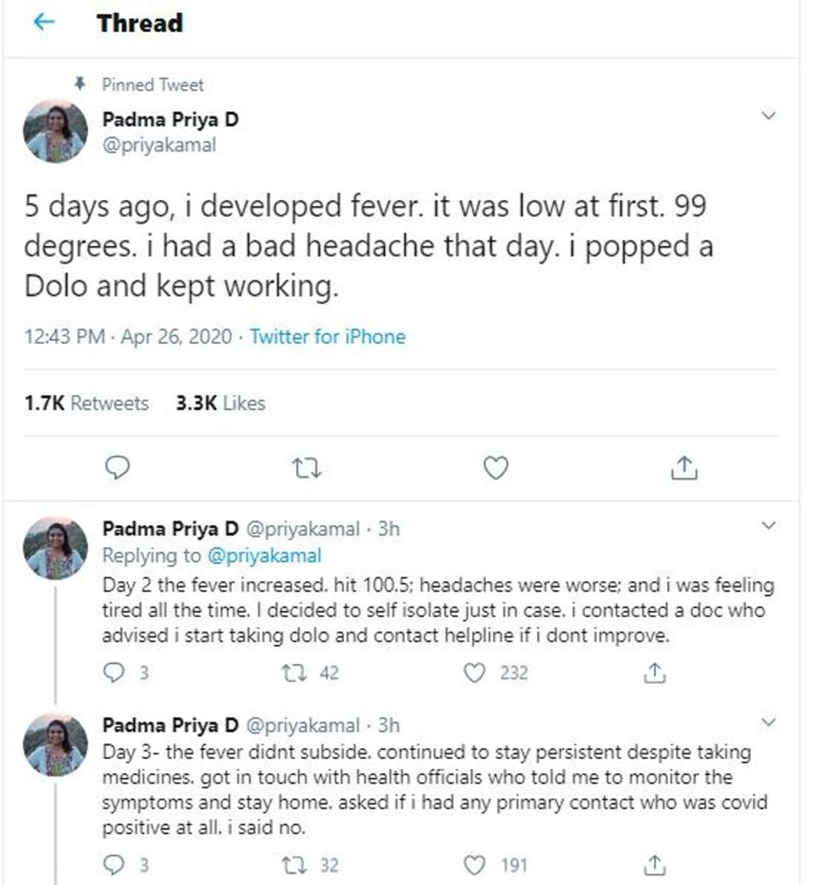Like the main tweet with heart icon
Screen dimensions: 816x885
click(x=496, y=468)
